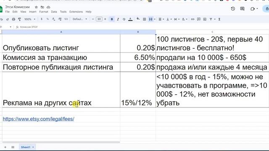Insert link with chain icon

pos(193,19)
